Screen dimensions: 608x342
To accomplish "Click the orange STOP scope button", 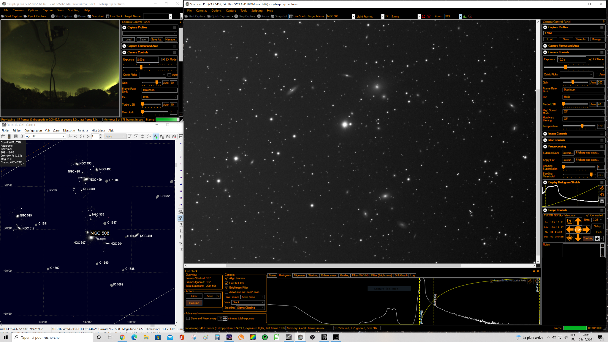I will [x=578, y=229].
